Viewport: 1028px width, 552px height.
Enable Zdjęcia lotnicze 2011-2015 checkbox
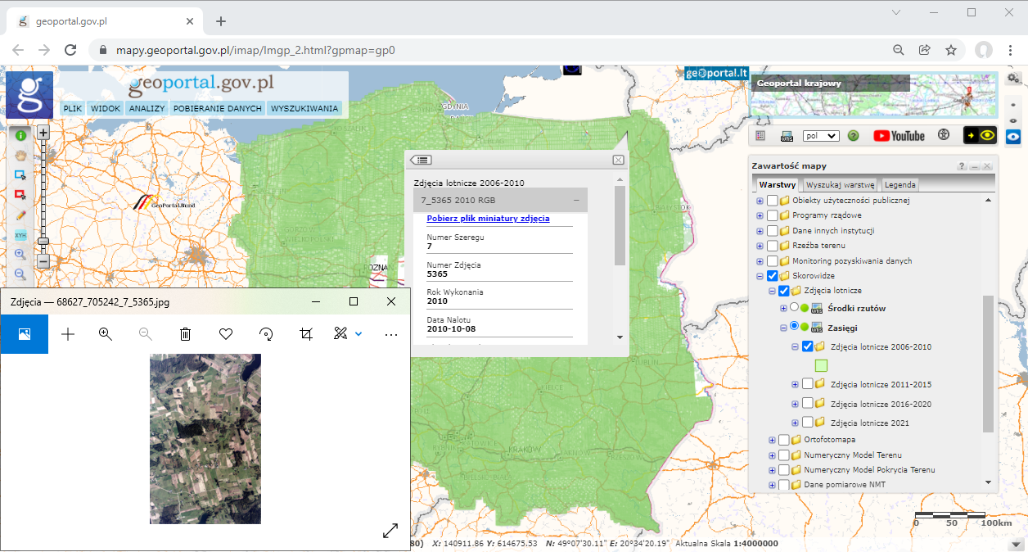coord(808,384)
